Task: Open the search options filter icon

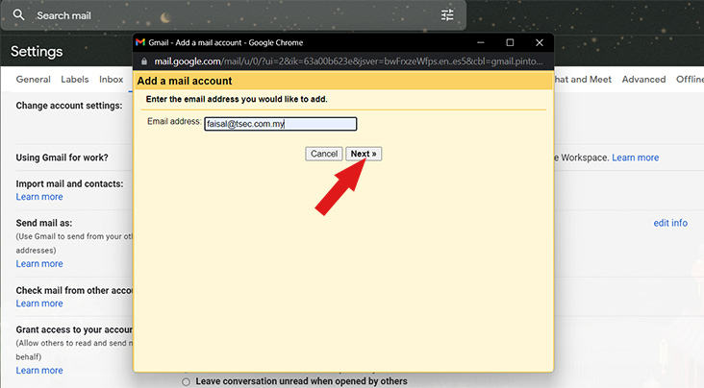Action: [447, 15]
